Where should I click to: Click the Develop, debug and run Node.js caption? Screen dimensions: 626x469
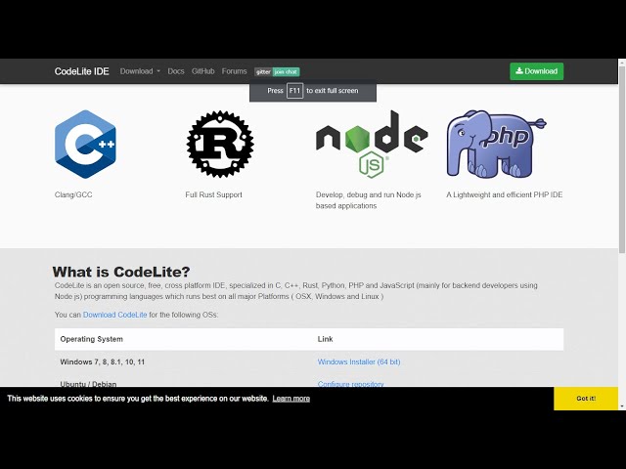click(369, 200)
